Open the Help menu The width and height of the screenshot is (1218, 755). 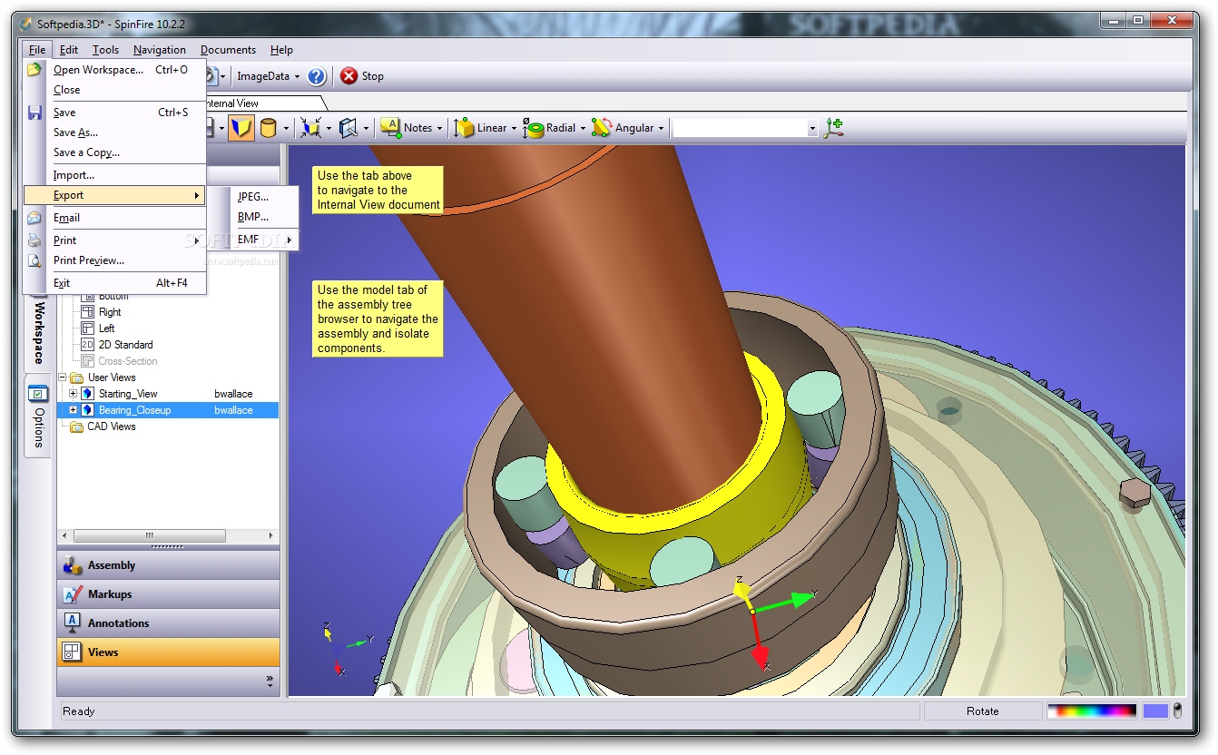tap(281, 50)
